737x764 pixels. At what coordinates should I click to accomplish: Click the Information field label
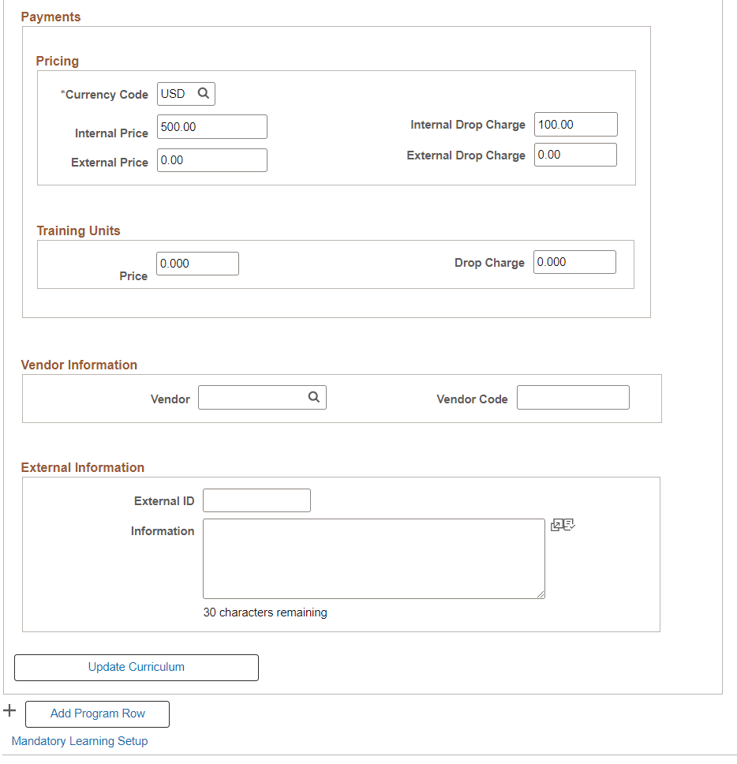(x=163, y=531)
